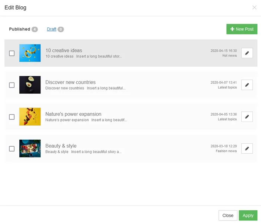Click the 'Fashion news' category label
This screenshot has width=261, height=223.
pyautogui.click(x=226, y=151)
